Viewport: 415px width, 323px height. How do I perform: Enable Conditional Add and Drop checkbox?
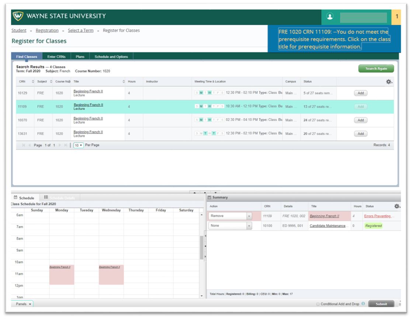point(318,304)
